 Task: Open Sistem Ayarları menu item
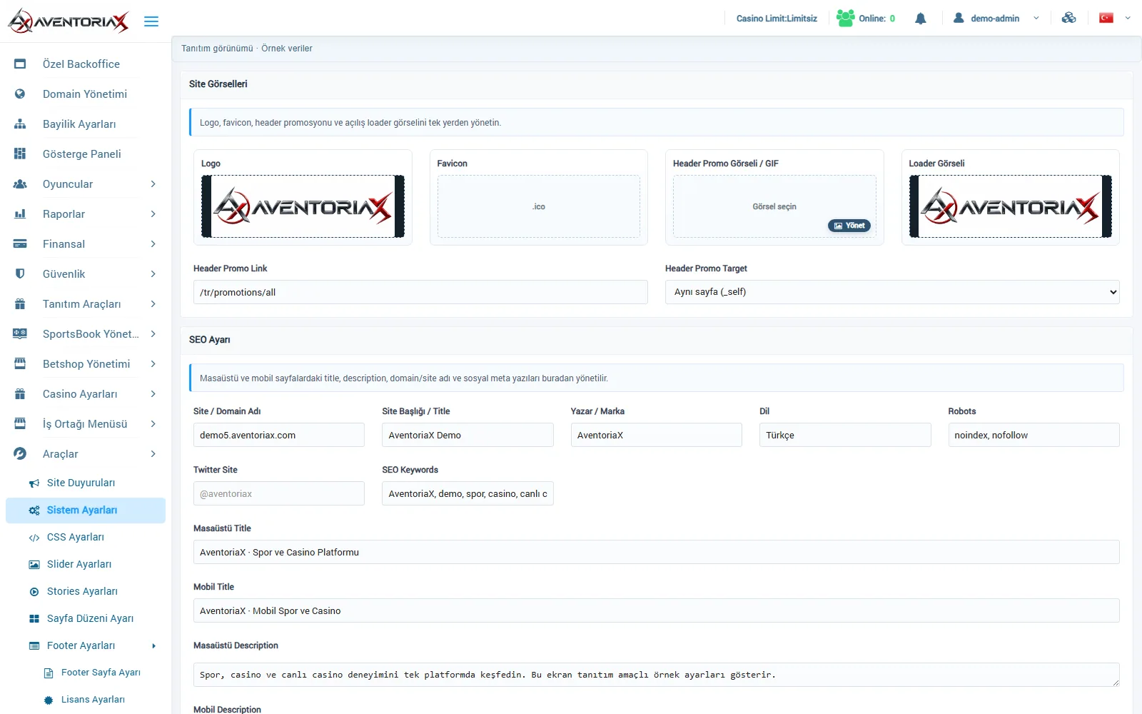(x=86, y=511)
